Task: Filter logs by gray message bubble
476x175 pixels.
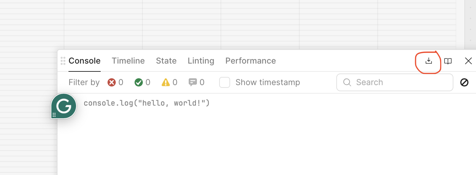Action: [x=193, y=82]
